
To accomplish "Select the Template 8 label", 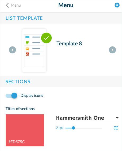I will tap(69, 44).
